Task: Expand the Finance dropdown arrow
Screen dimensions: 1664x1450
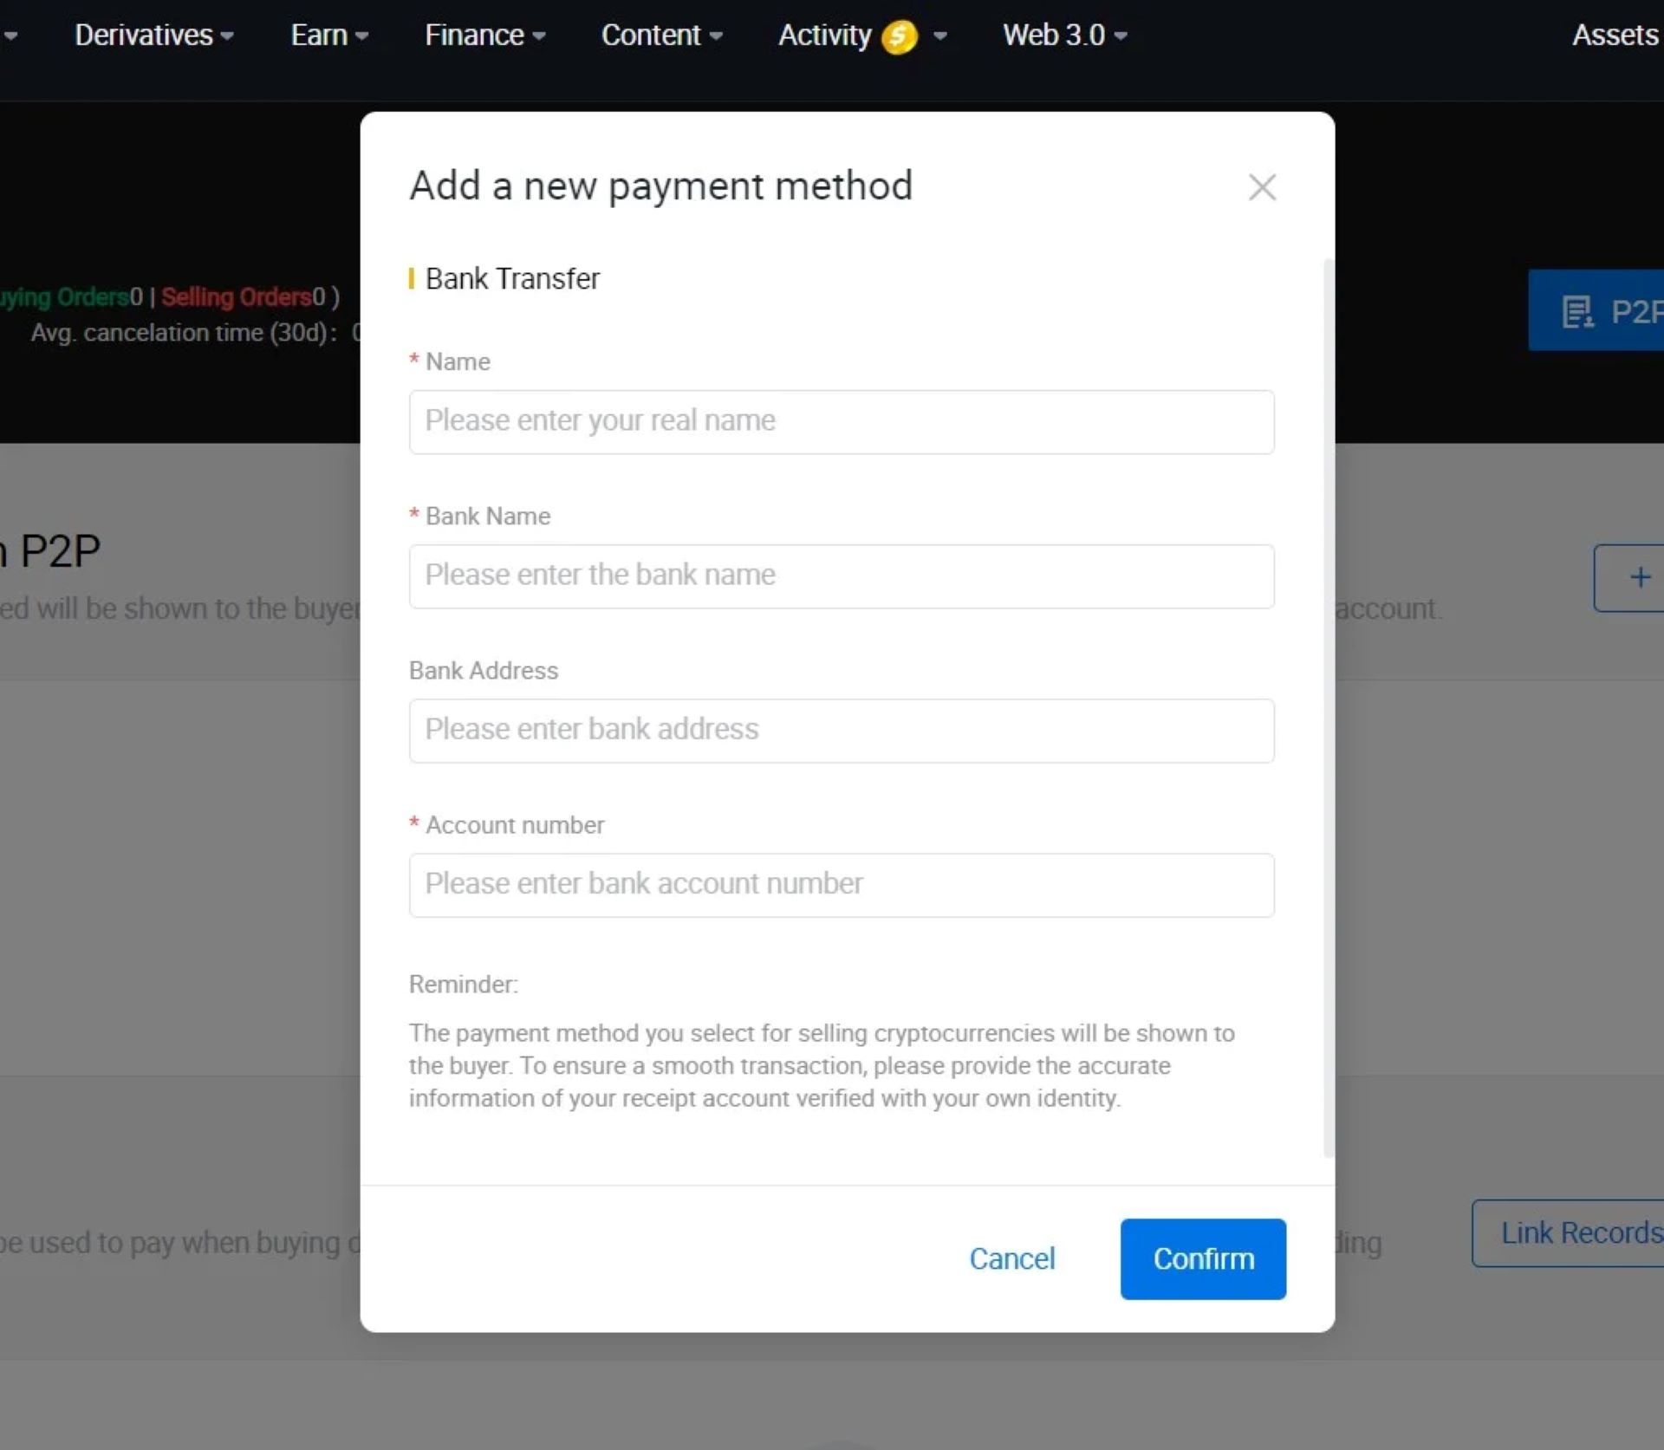Action: [x=538, y=36]
